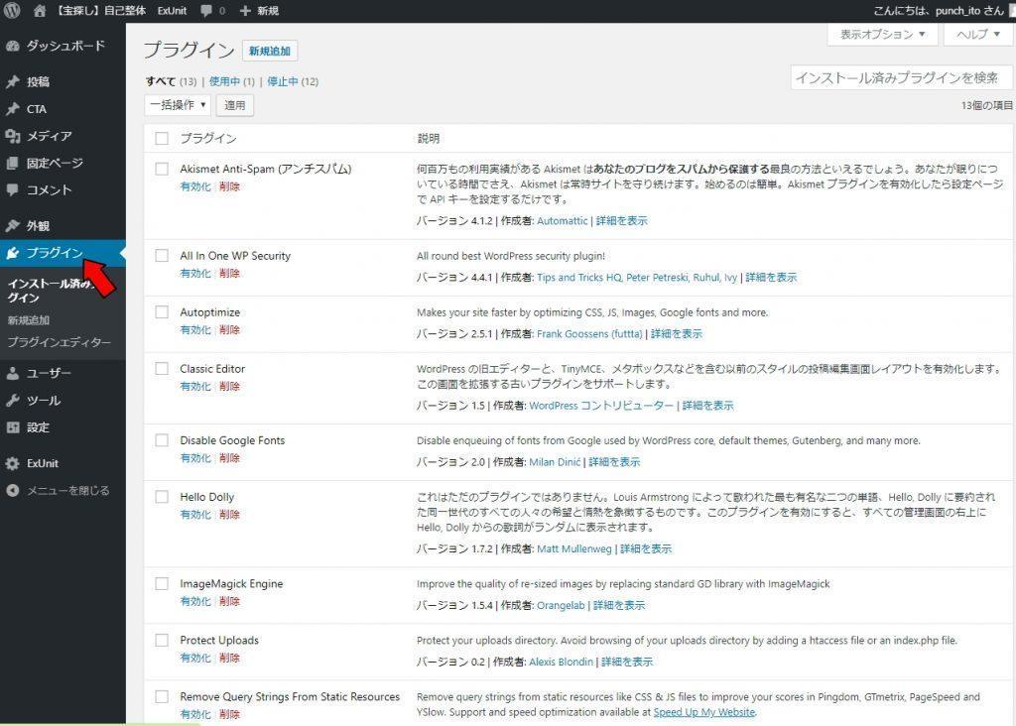Expand the 表示オプション screen options
1016x726 pixels.
[882, 35]
